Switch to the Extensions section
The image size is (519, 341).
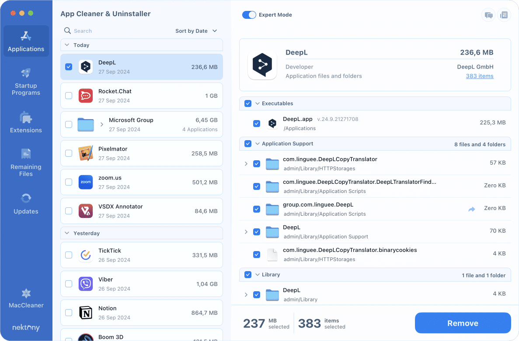26,122
